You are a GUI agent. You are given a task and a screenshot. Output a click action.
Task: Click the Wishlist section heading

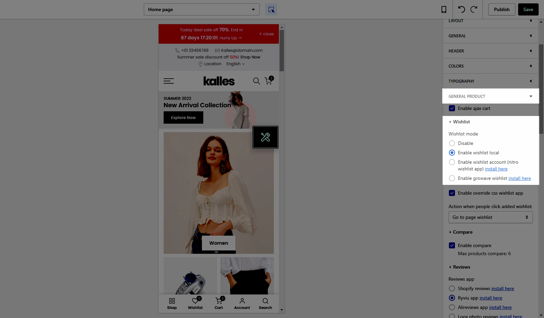pyautogui.click(x=459, y=122)
